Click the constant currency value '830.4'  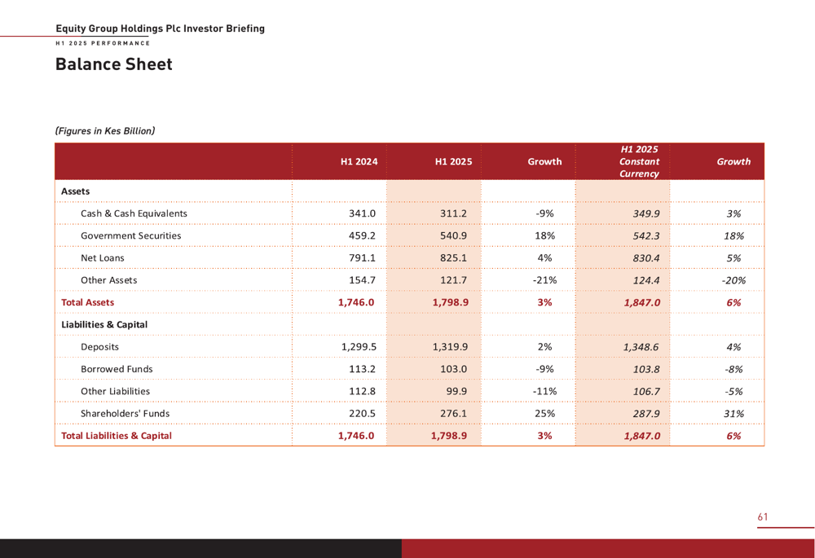(646, 258)
